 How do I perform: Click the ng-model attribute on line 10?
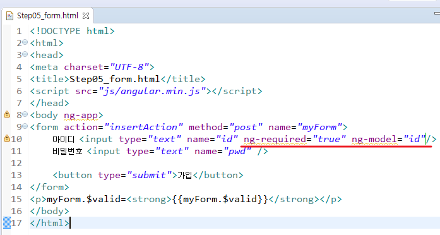(374, 139)
